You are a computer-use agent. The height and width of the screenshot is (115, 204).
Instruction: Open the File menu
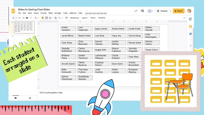(x=19, y=13)
